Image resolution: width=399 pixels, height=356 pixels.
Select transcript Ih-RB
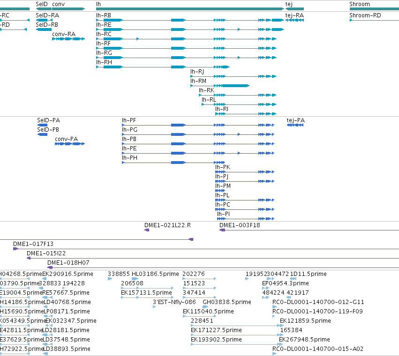click(x=190, y=20)
